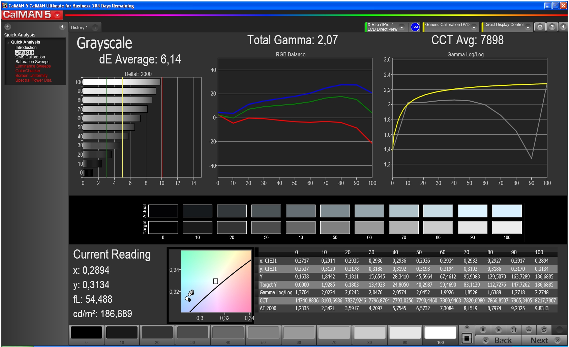Viewport: 569px width, 347px height.
Task: Click the 100 bar in DeltaE 2000 chart
Action: pos(122,82)
